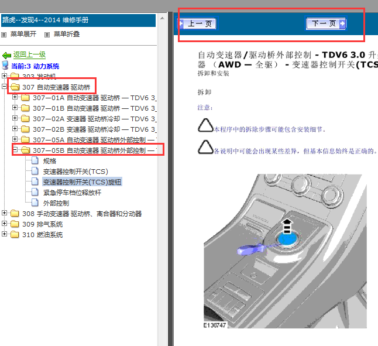Click the 309 排气系统 folder icon
Screen dimensions: 378x346
[x=15, y=224]
